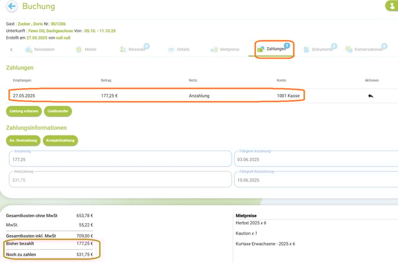The height and width of the screenshot is (263, 398).
Task: Click the Mieter tab person icon
Action: [x=79, y=49]
